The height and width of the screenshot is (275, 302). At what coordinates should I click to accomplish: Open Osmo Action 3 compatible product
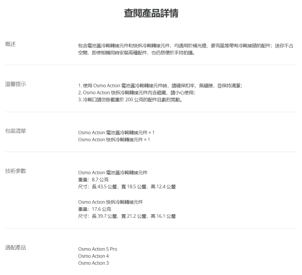(x=93, y=263)
